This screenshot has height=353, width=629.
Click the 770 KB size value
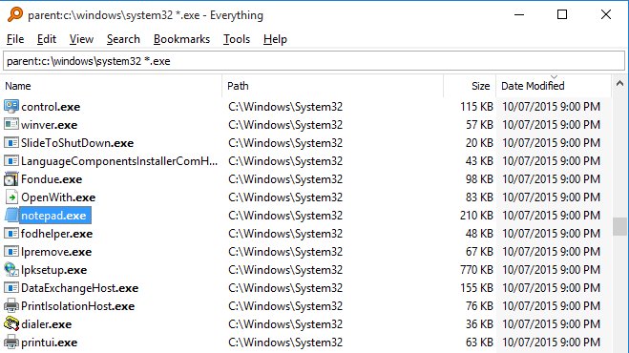click(476, 270)
